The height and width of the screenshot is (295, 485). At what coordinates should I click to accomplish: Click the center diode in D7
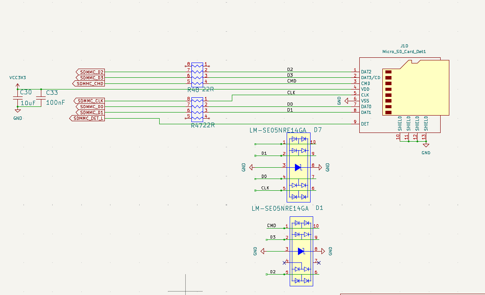click(298, 167)
